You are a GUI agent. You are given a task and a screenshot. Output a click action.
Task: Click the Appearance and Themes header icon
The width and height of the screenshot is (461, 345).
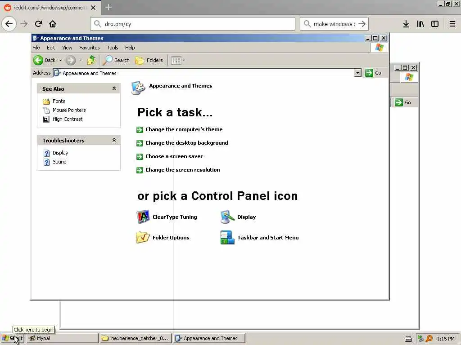click(138, 88)
